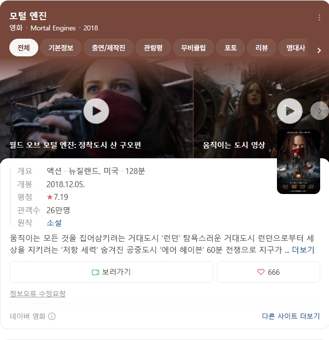Viewport: 329px width, 340px height.
Task: View the 모털 엔진 movie poster
Action: 299,162
